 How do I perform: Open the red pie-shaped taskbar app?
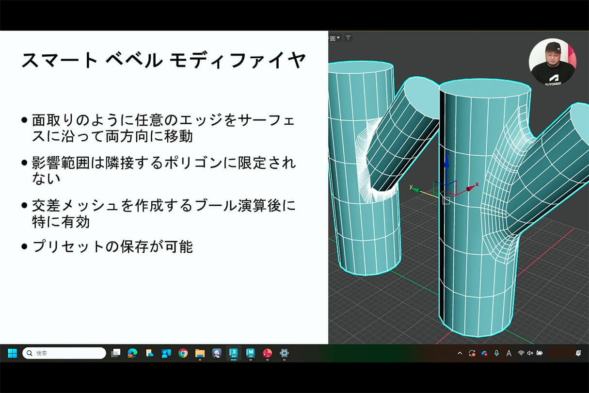[267, 353]
